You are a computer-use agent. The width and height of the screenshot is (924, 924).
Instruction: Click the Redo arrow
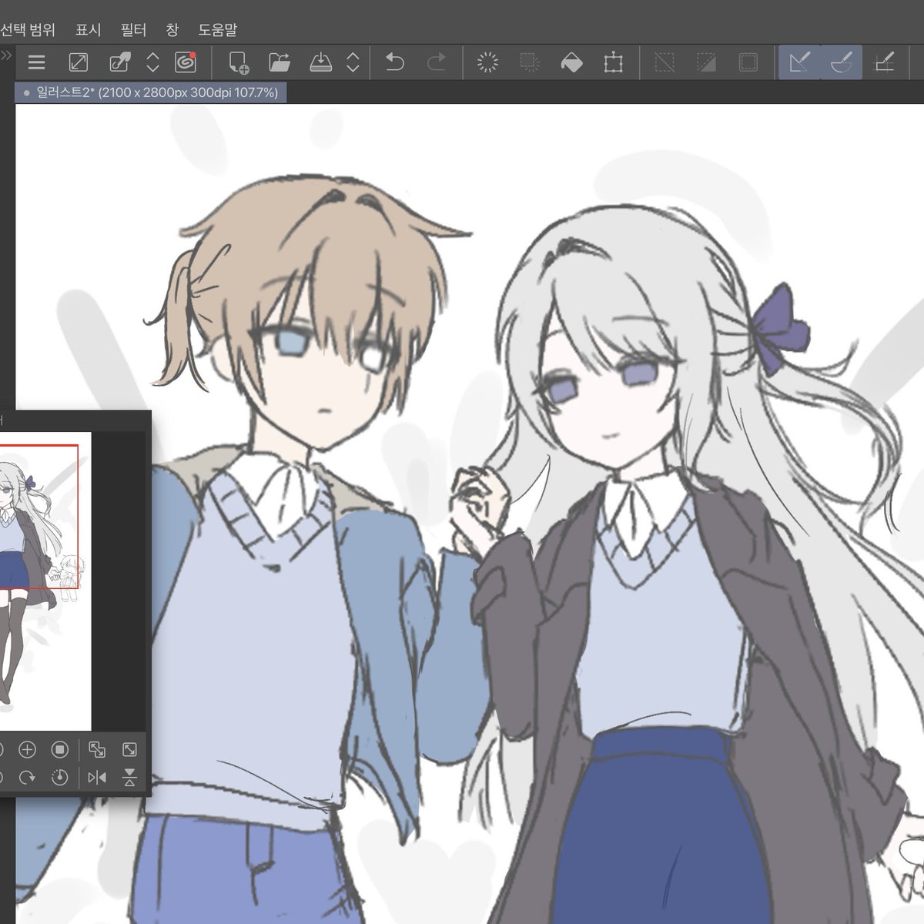437,62
